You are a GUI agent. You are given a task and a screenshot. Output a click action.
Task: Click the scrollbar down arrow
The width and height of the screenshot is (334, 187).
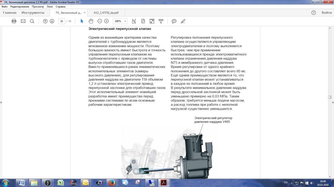pyautogui.click(x=330, y=177)
